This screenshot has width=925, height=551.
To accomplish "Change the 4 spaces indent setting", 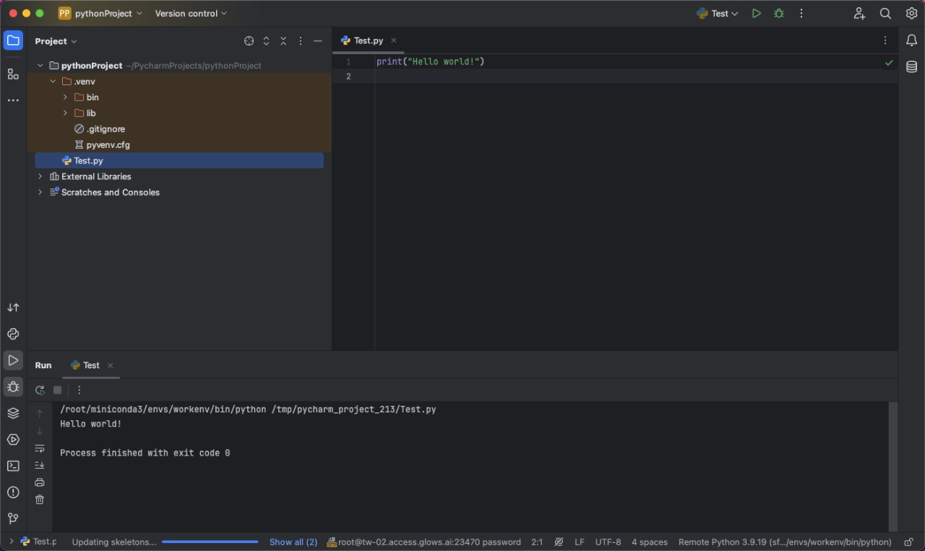I will (x=650, y=542).
